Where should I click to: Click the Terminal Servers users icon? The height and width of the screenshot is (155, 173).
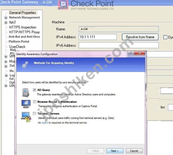pyautogui.click(x=26, y=117)
